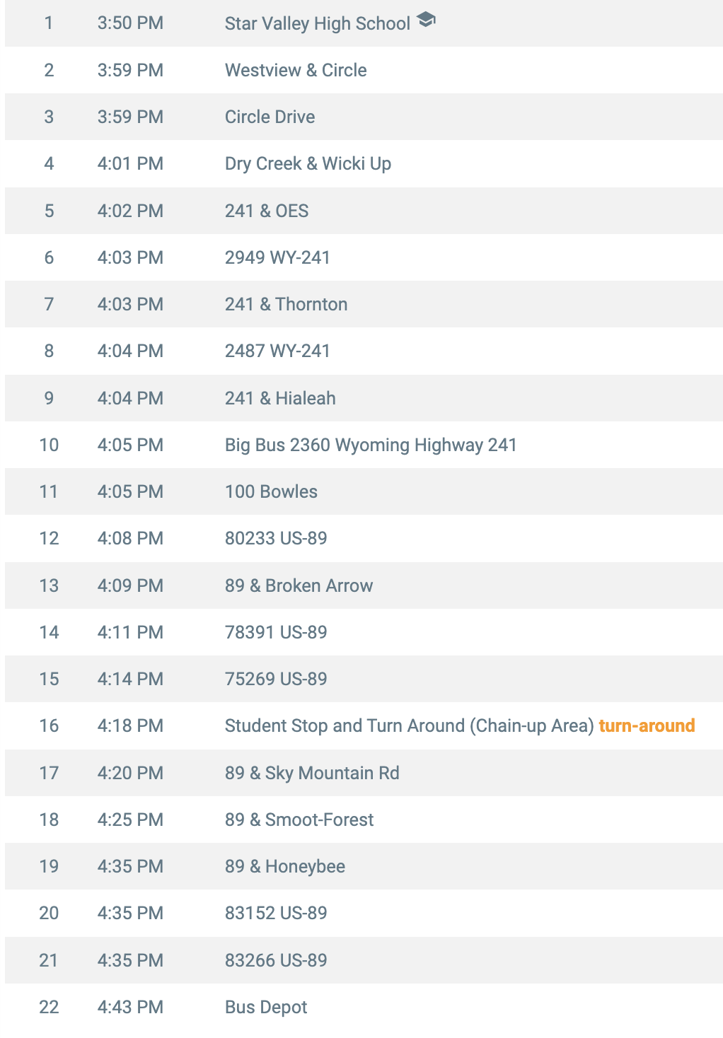
Task: Click the 241 & Hialeah stop
Action: [x=280, y=398]
